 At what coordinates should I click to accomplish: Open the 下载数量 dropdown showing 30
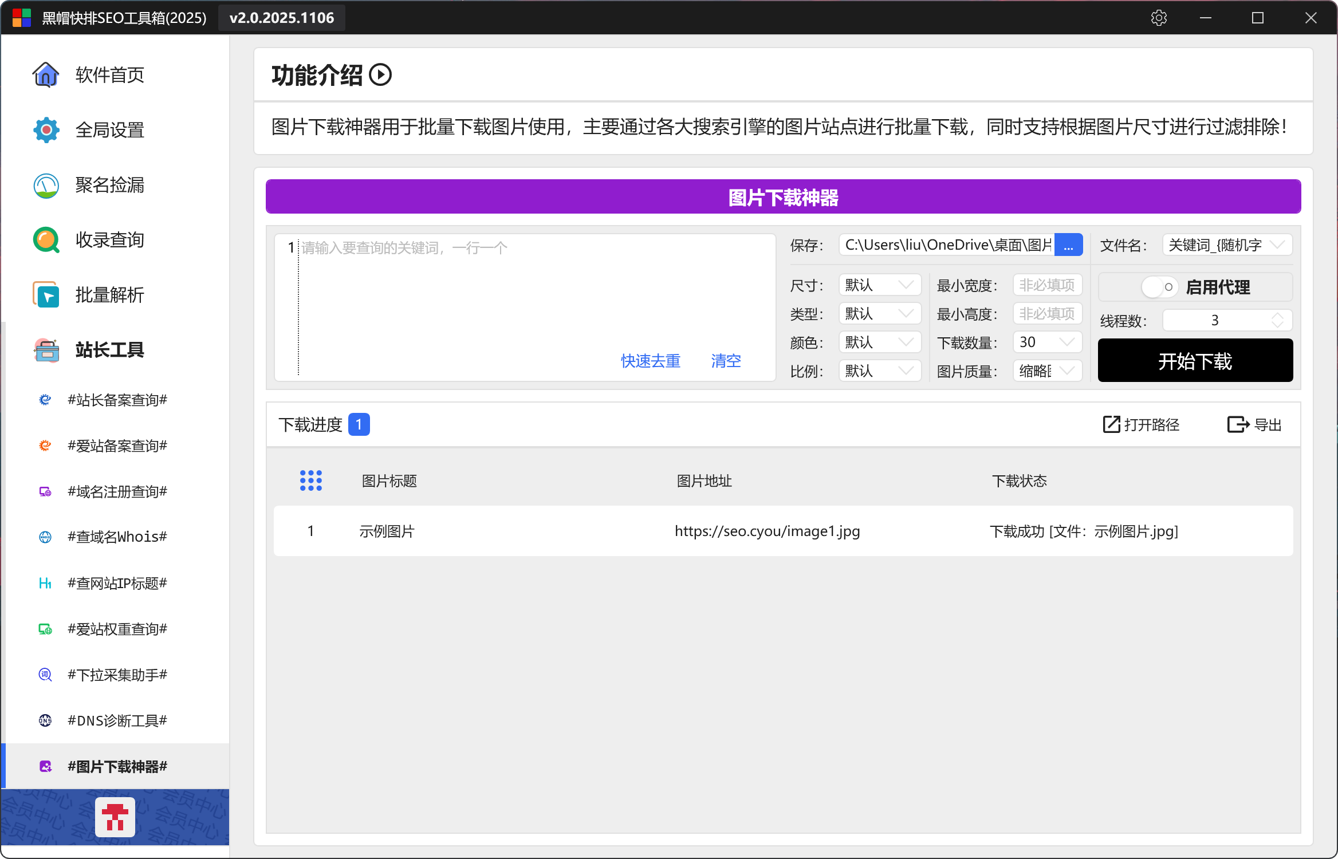1047,342
